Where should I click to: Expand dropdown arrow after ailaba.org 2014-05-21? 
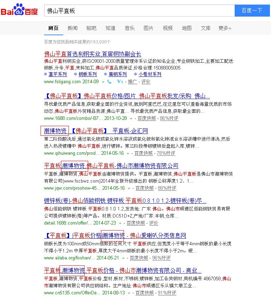[x=124, y=258]
